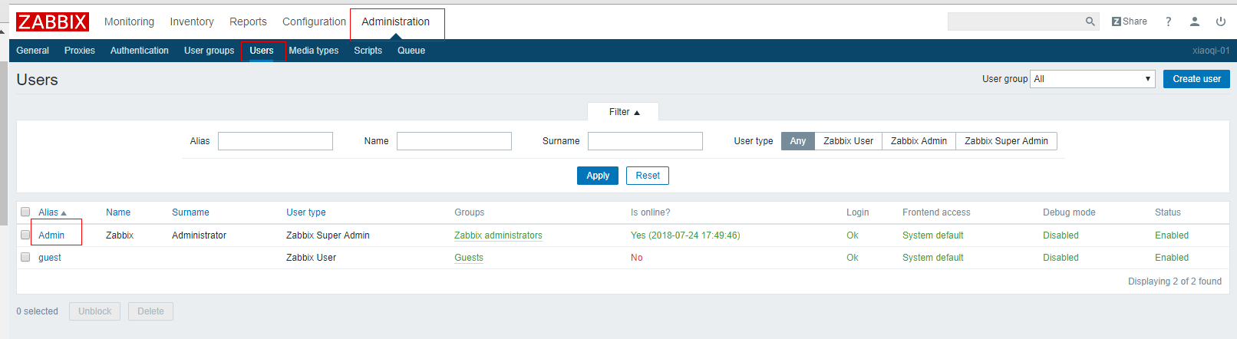The width and height of the screenshot is (1237, 339).
Task: Open the Monitoring menu
Action: pyautogui.click(x=129, y=21)
